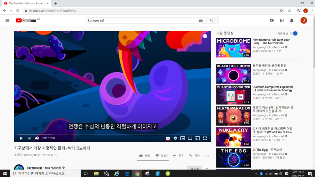This screenshot has width=315, height=177.
Task: Open the notifications bell
Action: pos(292,20)
